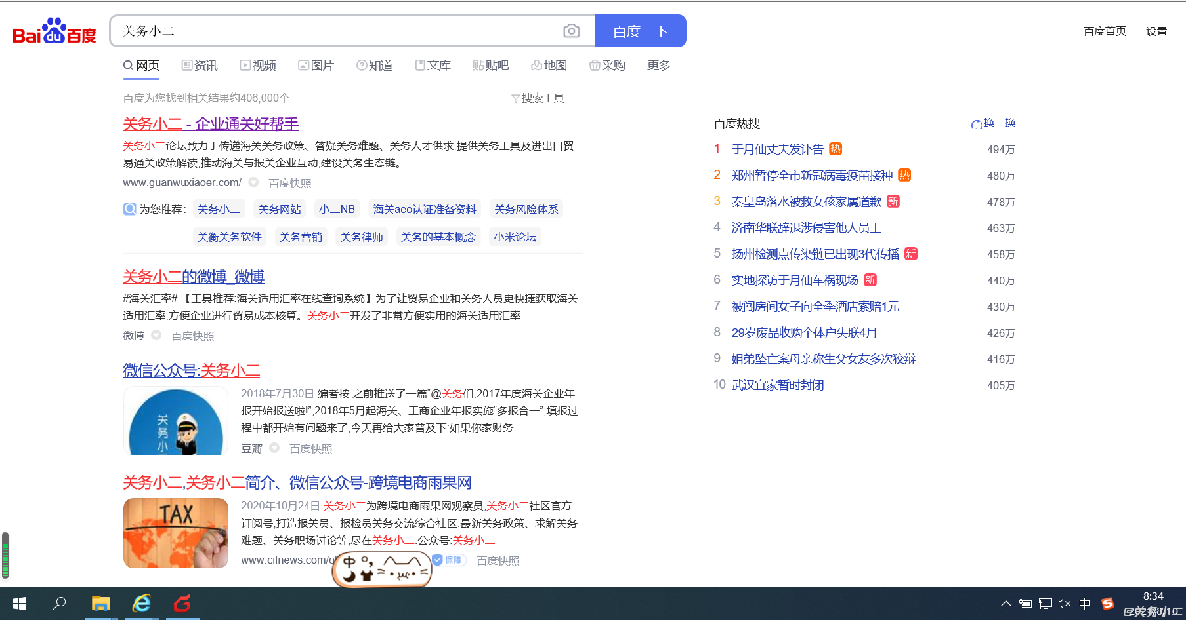Switch to 知道 tab

pyautogui.click(x=374, y=66)
